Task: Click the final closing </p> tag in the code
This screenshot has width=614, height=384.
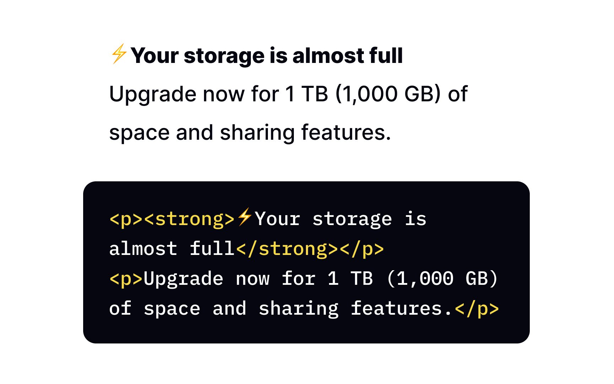Action: 476,309
